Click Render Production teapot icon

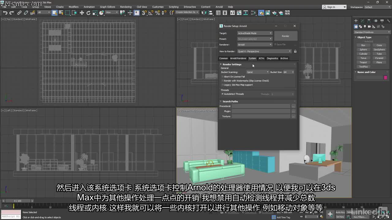click(x=274, y=13)
